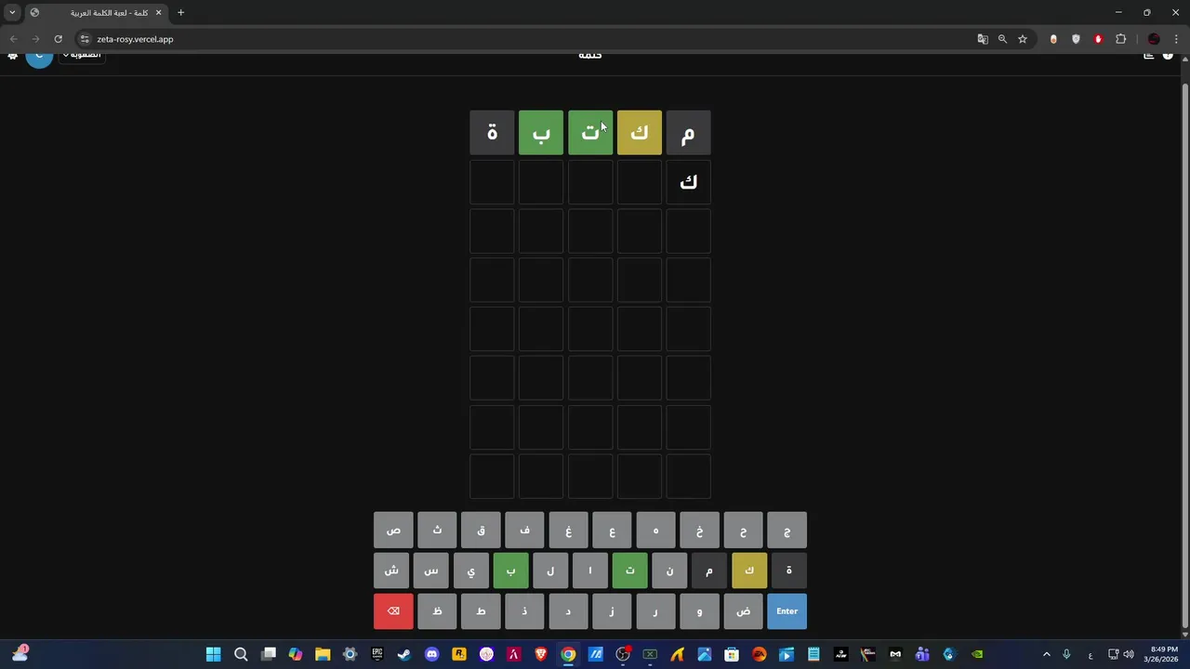Open Chrome three-dot menu

tap(1177, 39)
